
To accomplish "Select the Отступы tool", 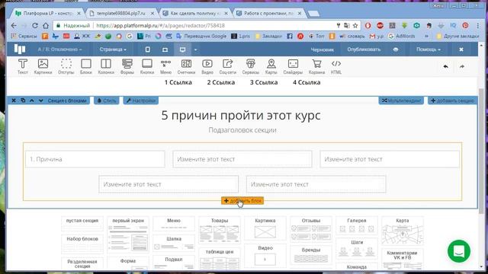I will click(x=66, y=66).
